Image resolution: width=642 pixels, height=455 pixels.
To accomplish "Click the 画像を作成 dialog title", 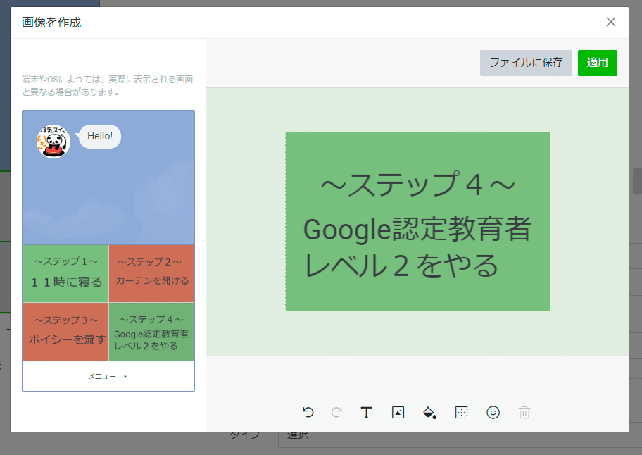I will (51, 22).
